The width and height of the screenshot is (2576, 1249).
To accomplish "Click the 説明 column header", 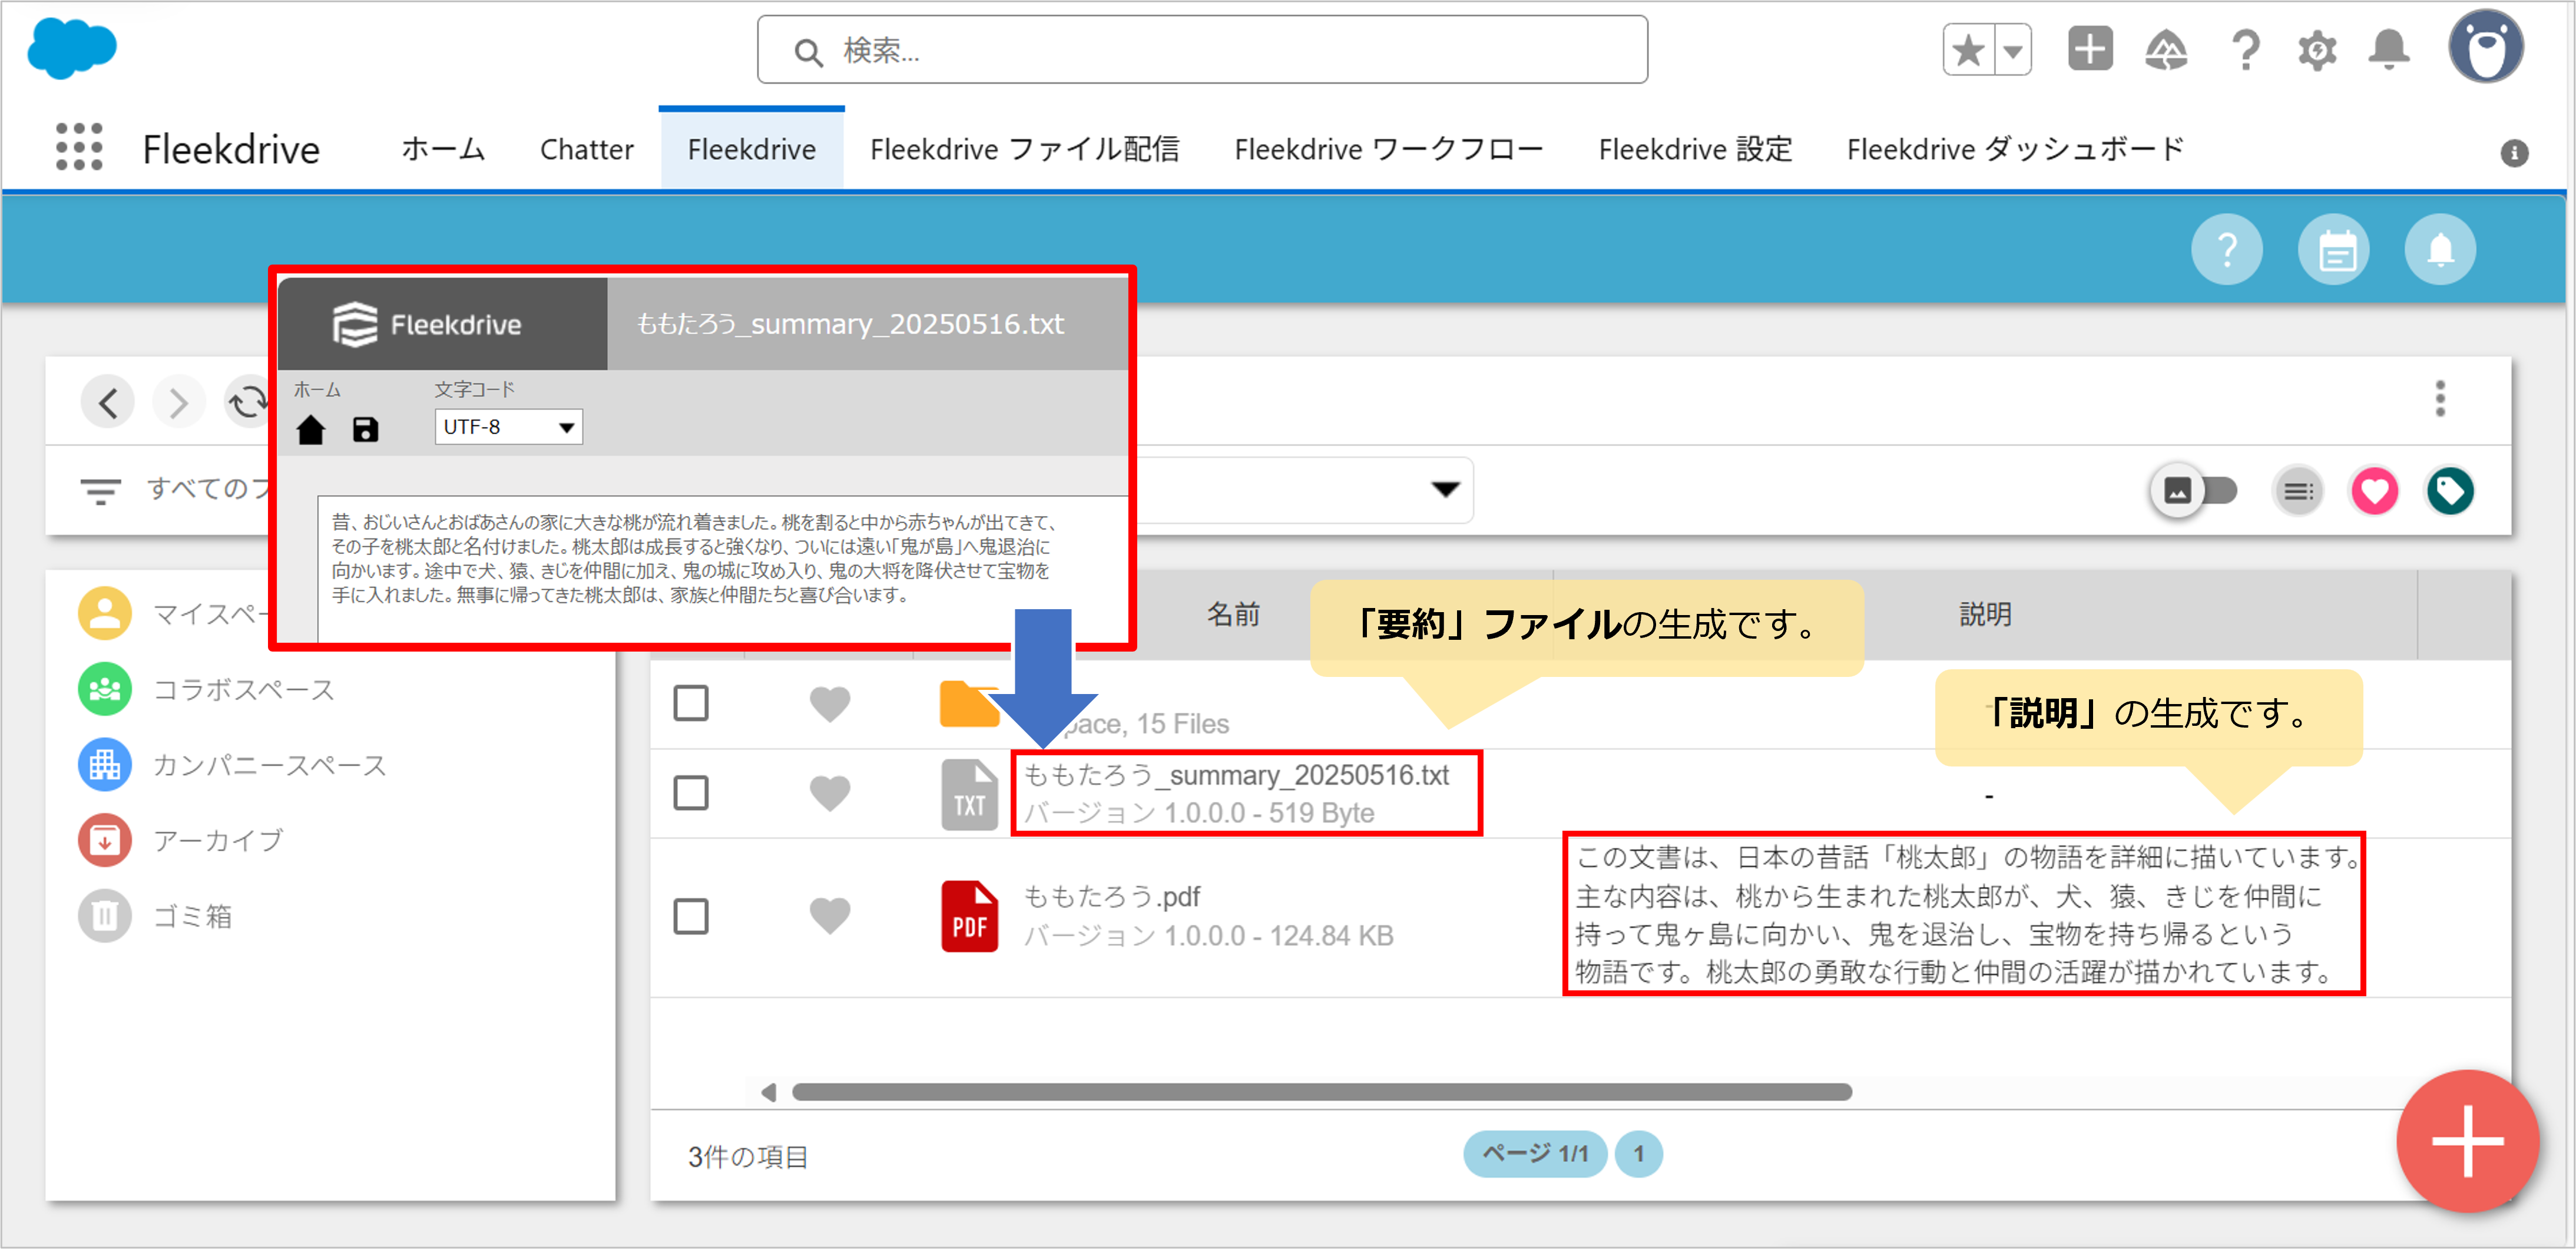I will tap(1985, 614).
